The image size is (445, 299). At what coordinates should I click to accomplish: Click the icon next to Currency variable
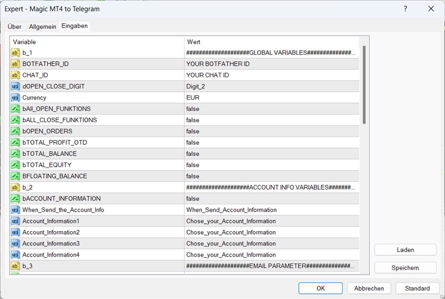15,98
